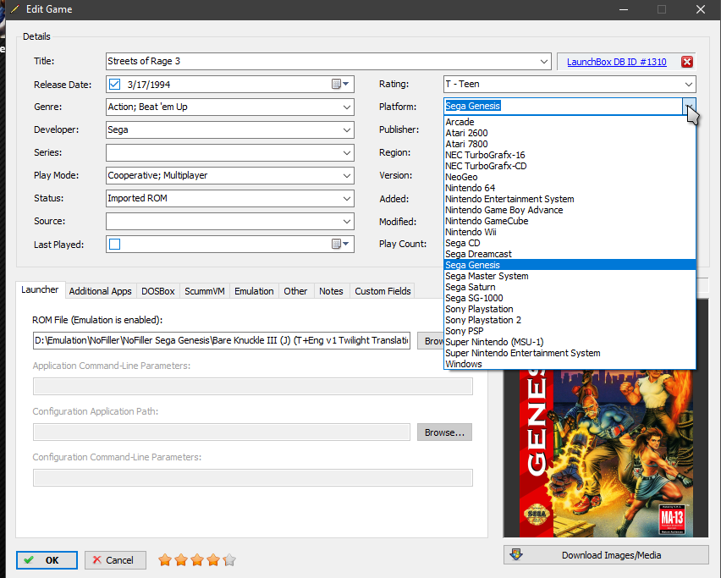Image resolution: width=721 pixels, height=578 pixels.
Task: Toggle the Release Date checkbox
Action: [x=114, y=84]
